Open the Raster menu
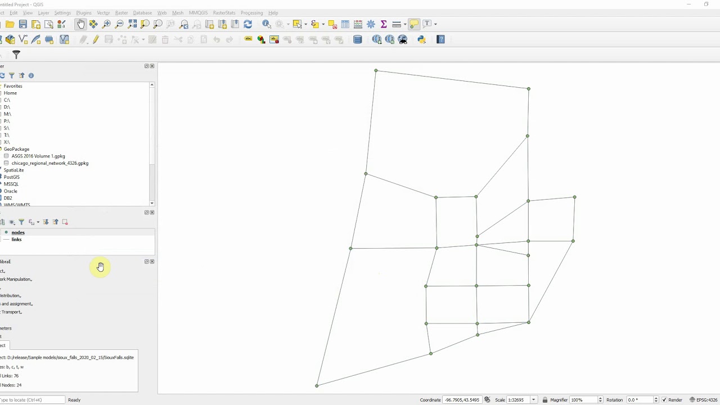The height and width of the screenshot is (405, 720). tap(121, 13)
